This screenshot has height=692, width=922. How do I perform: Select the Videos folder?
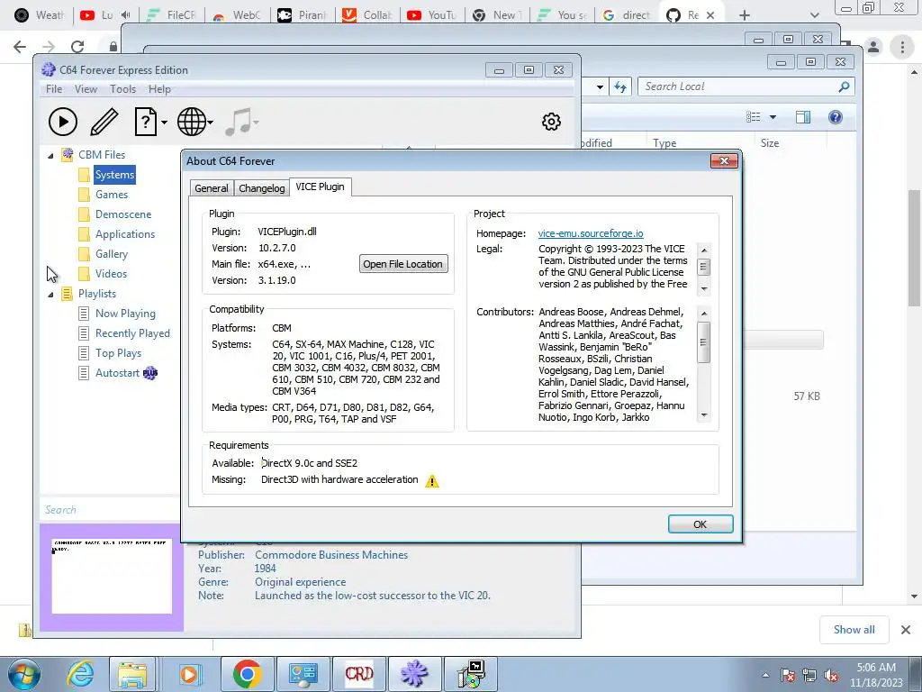click(x=111, y=274)
